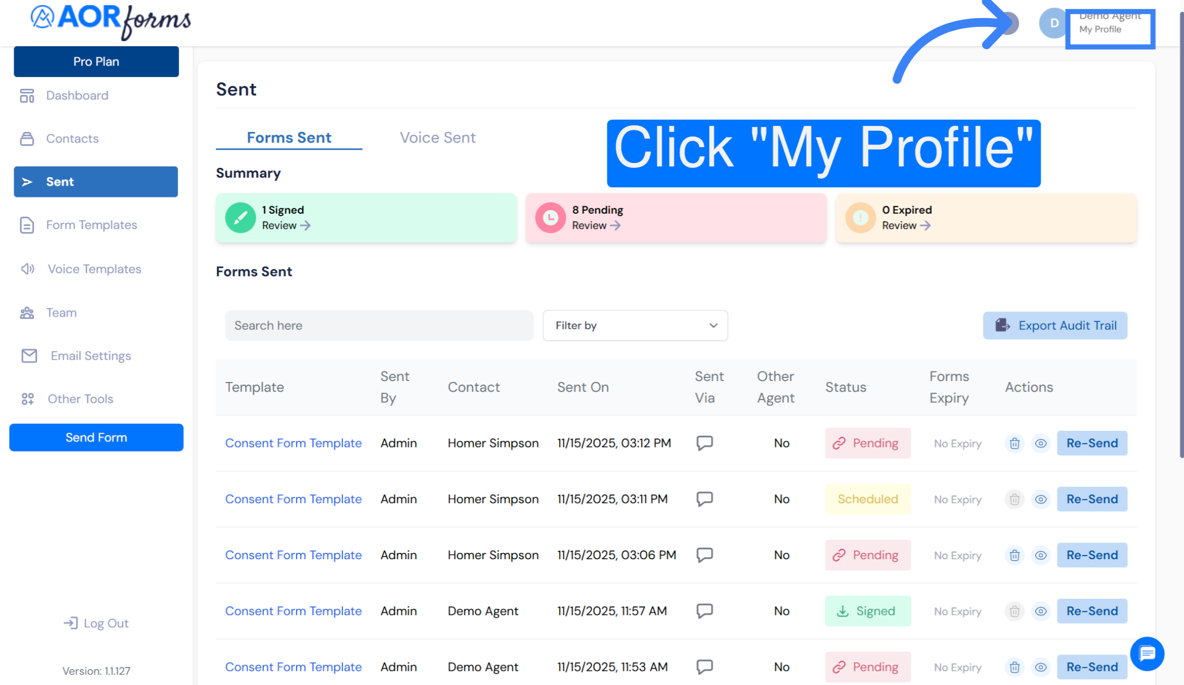Image resolution: width=1184 pixels, height=685 pixels.
Task: Select the Team sidebar icon
Action: (x=28, y=313)
